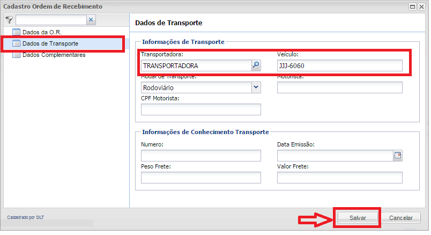Click the Transportadora search magnifier icon
Image resolution: width=431 pixels, height=235 pixels.
256,65
